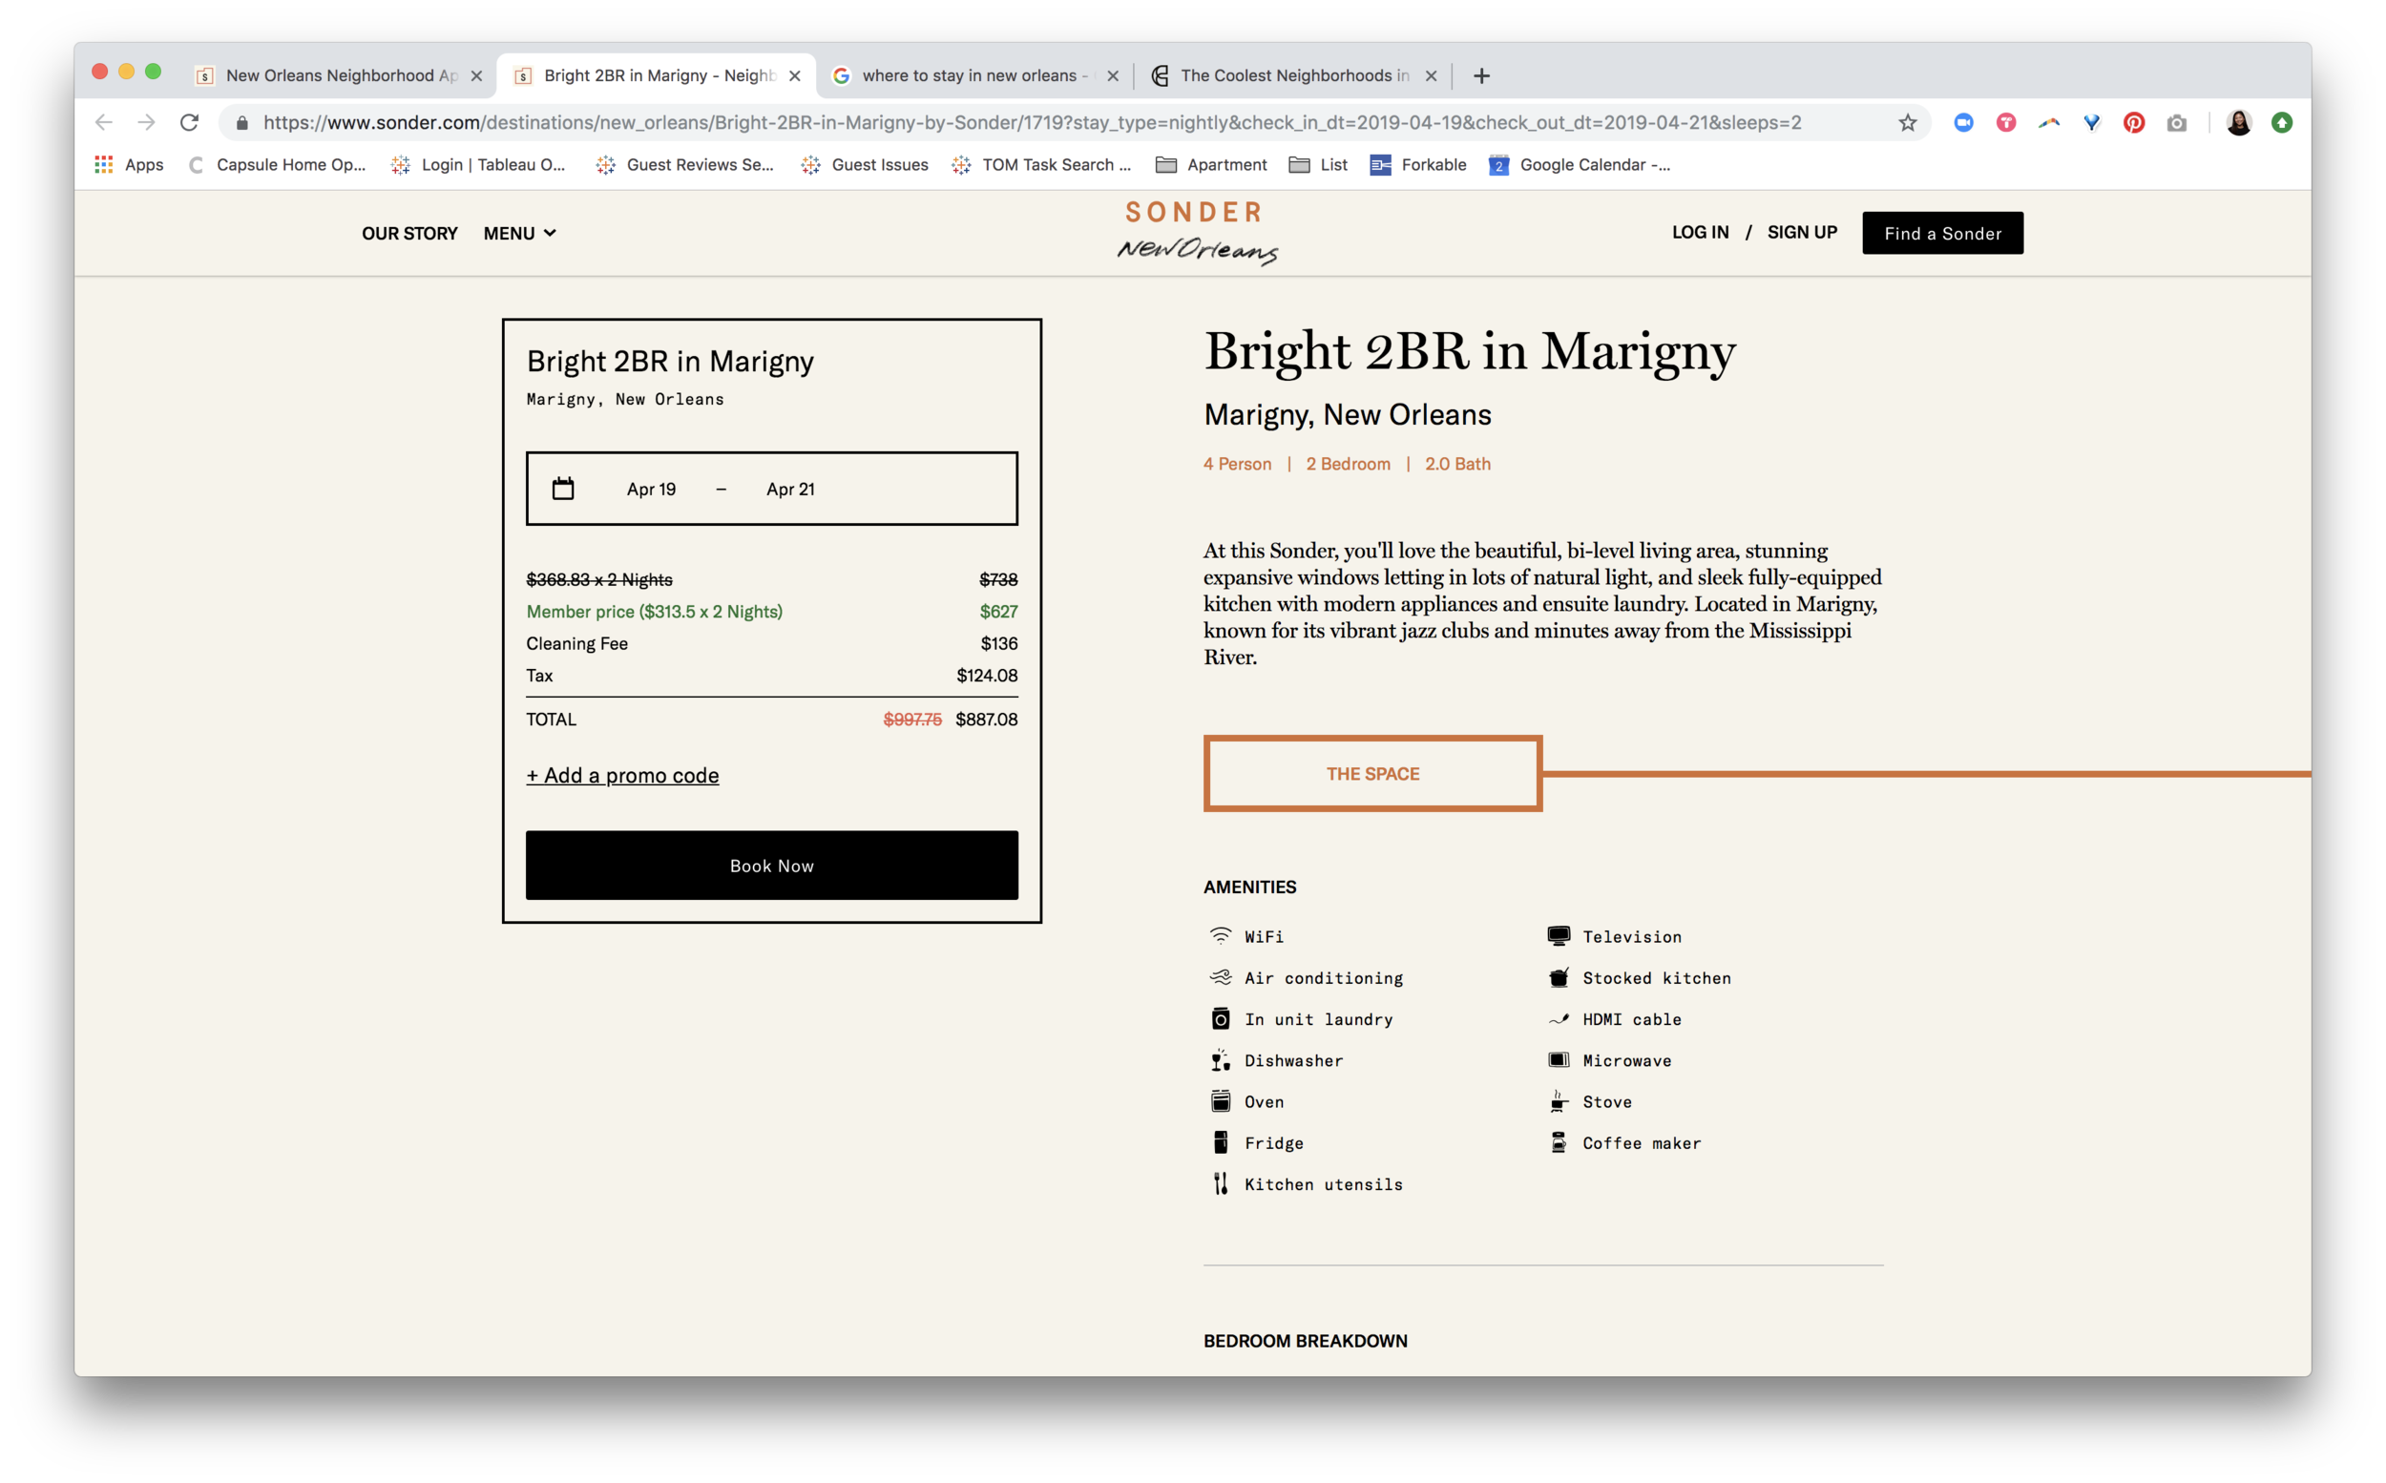Click the Stocked kitchen icon
Image resolution: width=2386 pixels, height=1483 pixels.
click(1559, 977)
